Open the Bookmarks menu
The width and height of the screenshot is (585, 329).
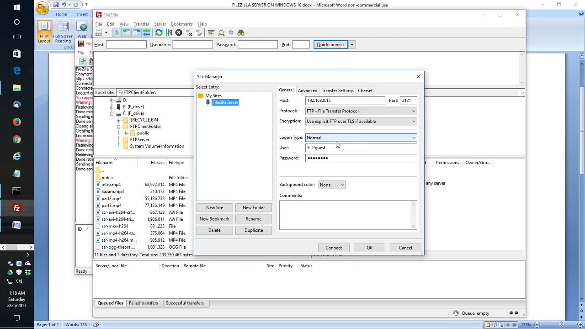coord(182,24)
